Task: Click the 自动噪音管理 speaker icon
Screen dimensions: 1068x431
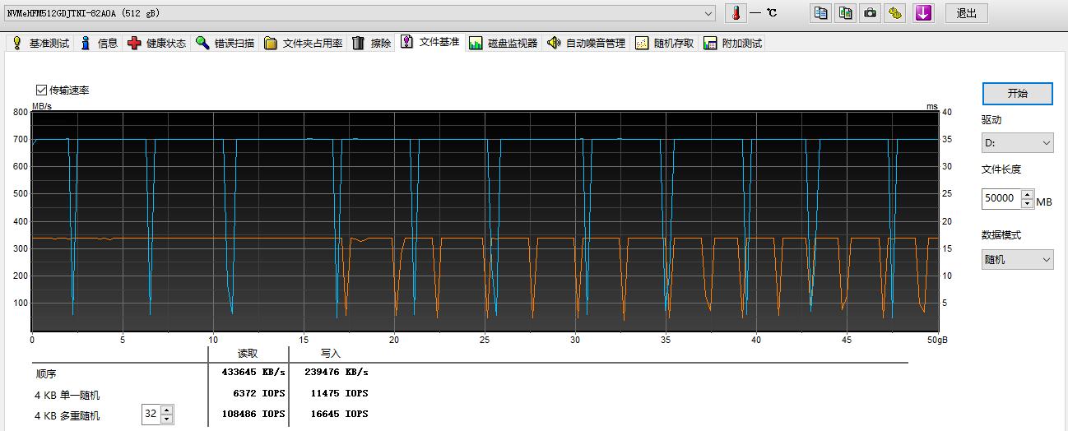Action: (x=554, y=43)
